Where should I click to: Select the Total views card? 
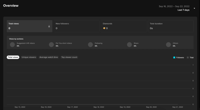click(x=29, y=26)
